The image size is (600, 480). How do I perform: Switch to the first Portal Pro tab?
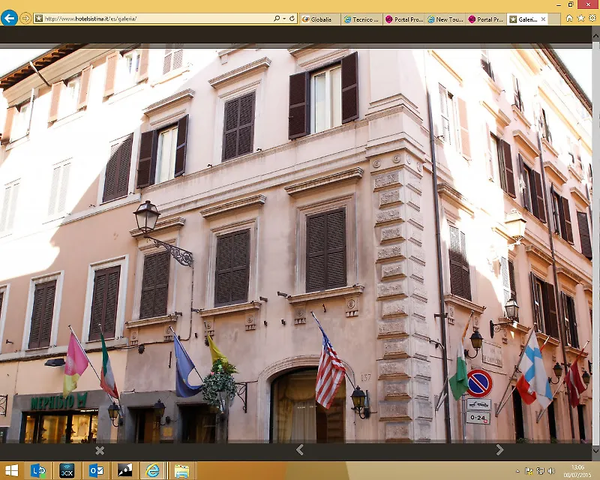(x=403, y=19)
